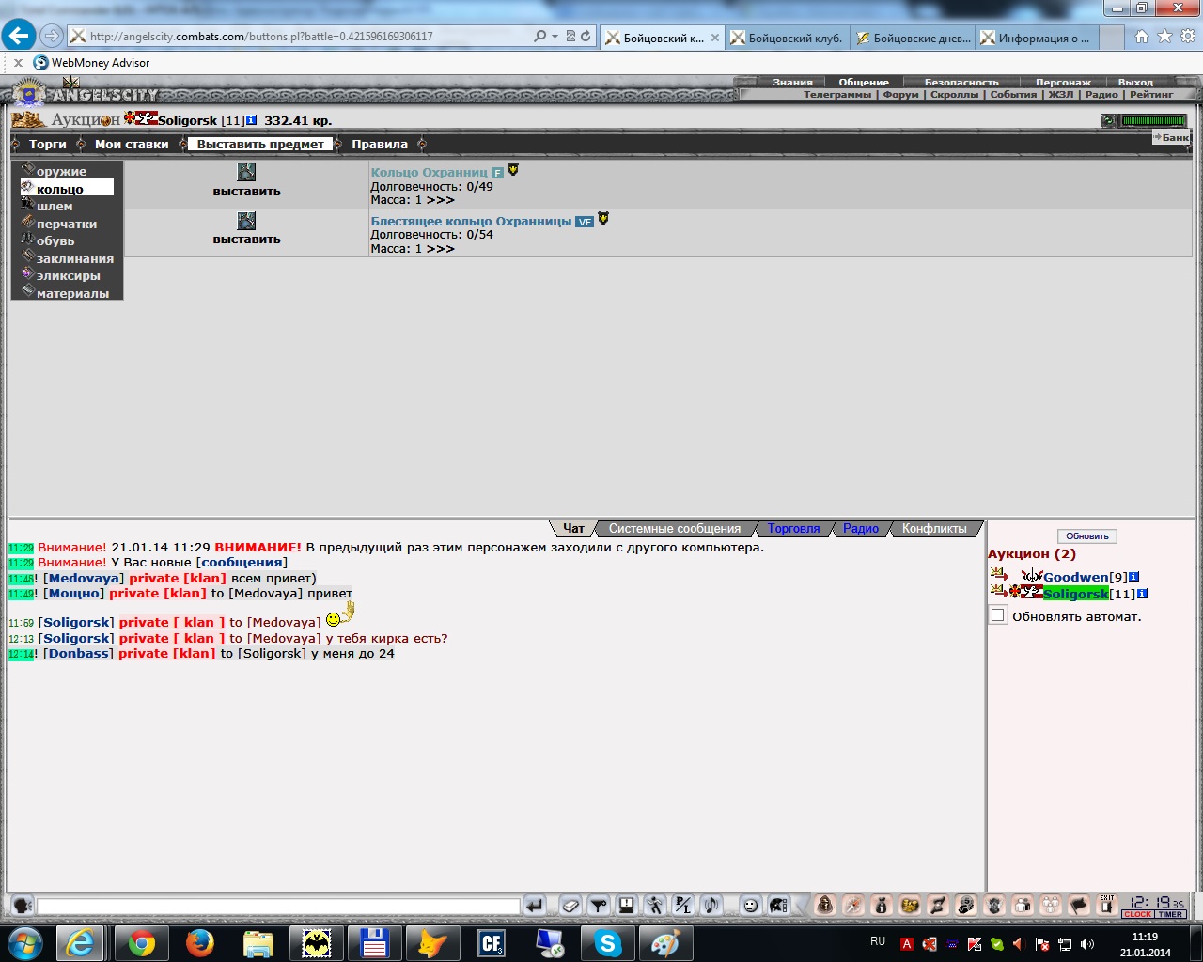Switch to the Конфликты chat tab
Screen dimensions: 1203x962
pyautogui.click(x=934, y=529)
